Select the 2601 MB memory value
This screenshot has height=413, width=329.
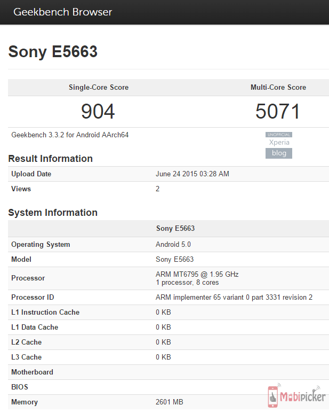[x=170, y=402]
